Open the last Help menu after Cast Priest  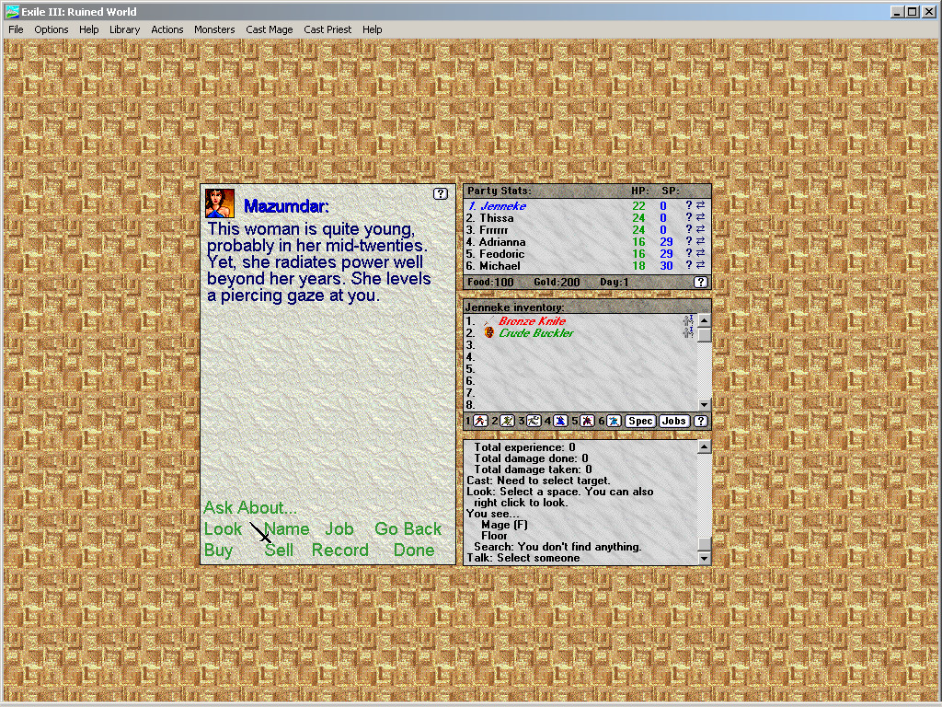tap(372, 29)
